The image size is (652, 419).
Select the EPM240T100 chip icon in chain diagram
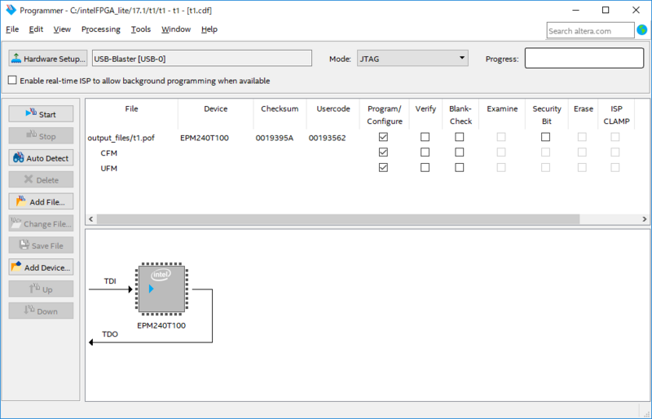pos(161,289)
